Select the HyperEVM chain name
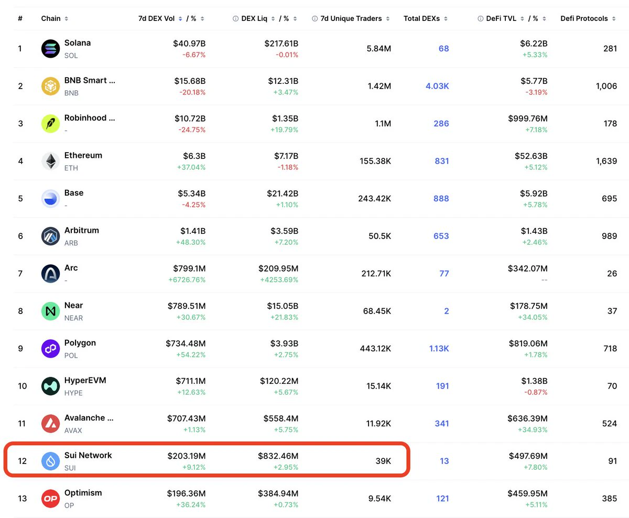 [x=85, y=380]
